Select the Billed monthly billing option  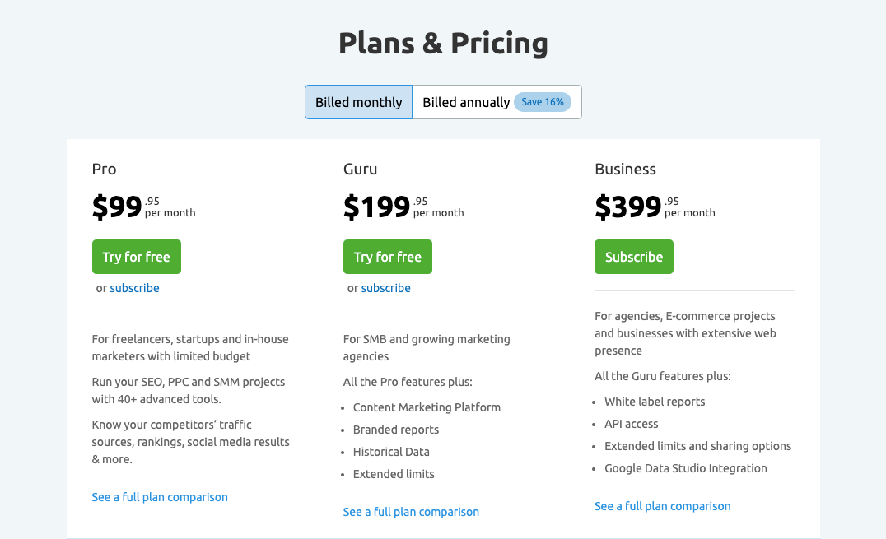(x=358, y=102)
